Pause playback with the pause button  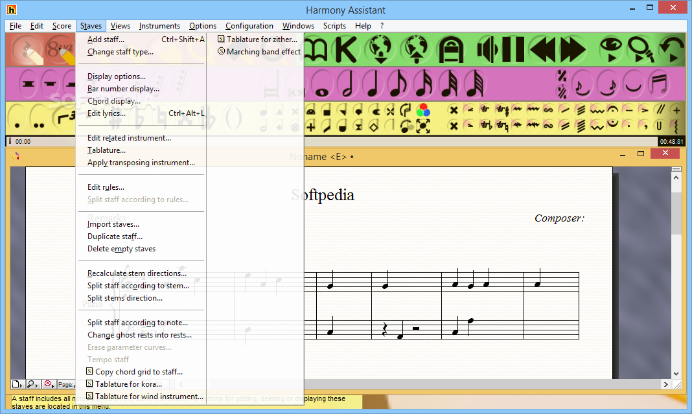[x=513, y=49]
